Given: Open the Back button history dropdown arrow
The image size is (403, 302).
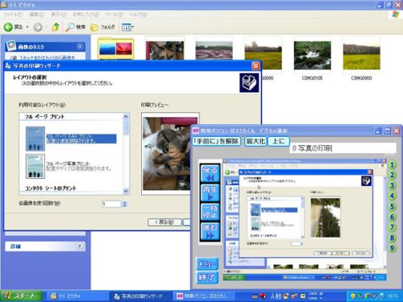Looking at the screenshot, I should (x=27, y=27).
